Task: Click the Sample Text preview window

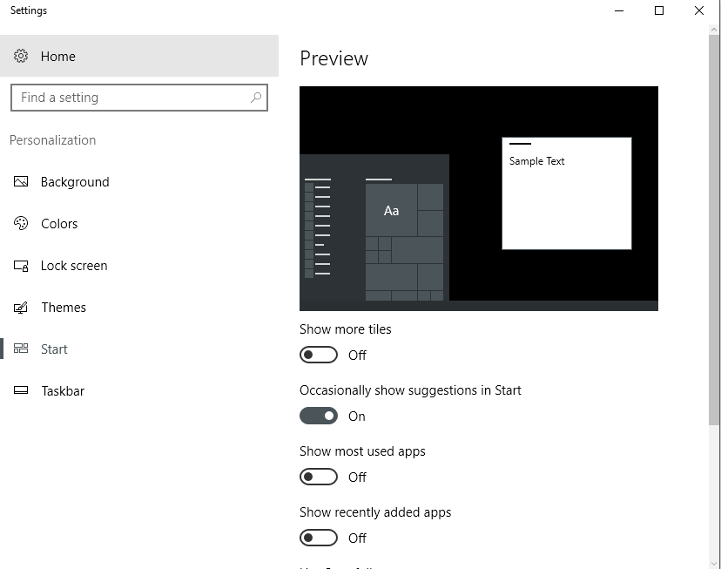Action: point(567,193)
